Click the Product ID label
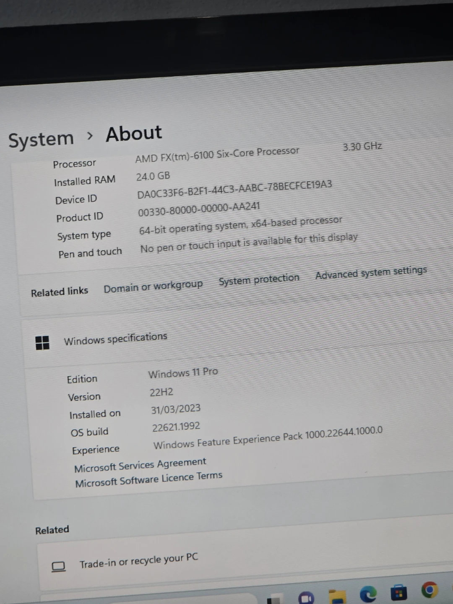The image size is (453, 604). (80, 217)
